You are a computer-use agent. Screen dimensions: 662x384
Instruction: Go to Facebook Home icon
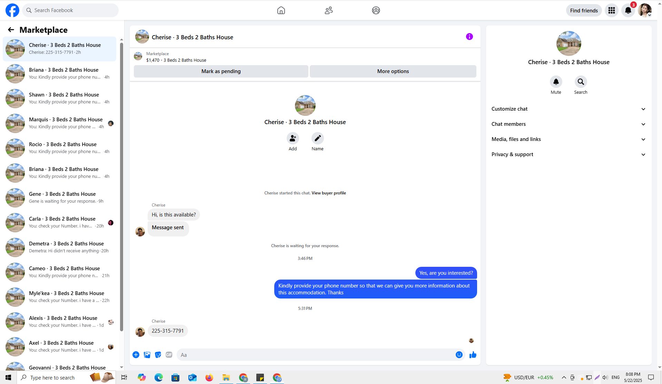[x=281, y=10]
